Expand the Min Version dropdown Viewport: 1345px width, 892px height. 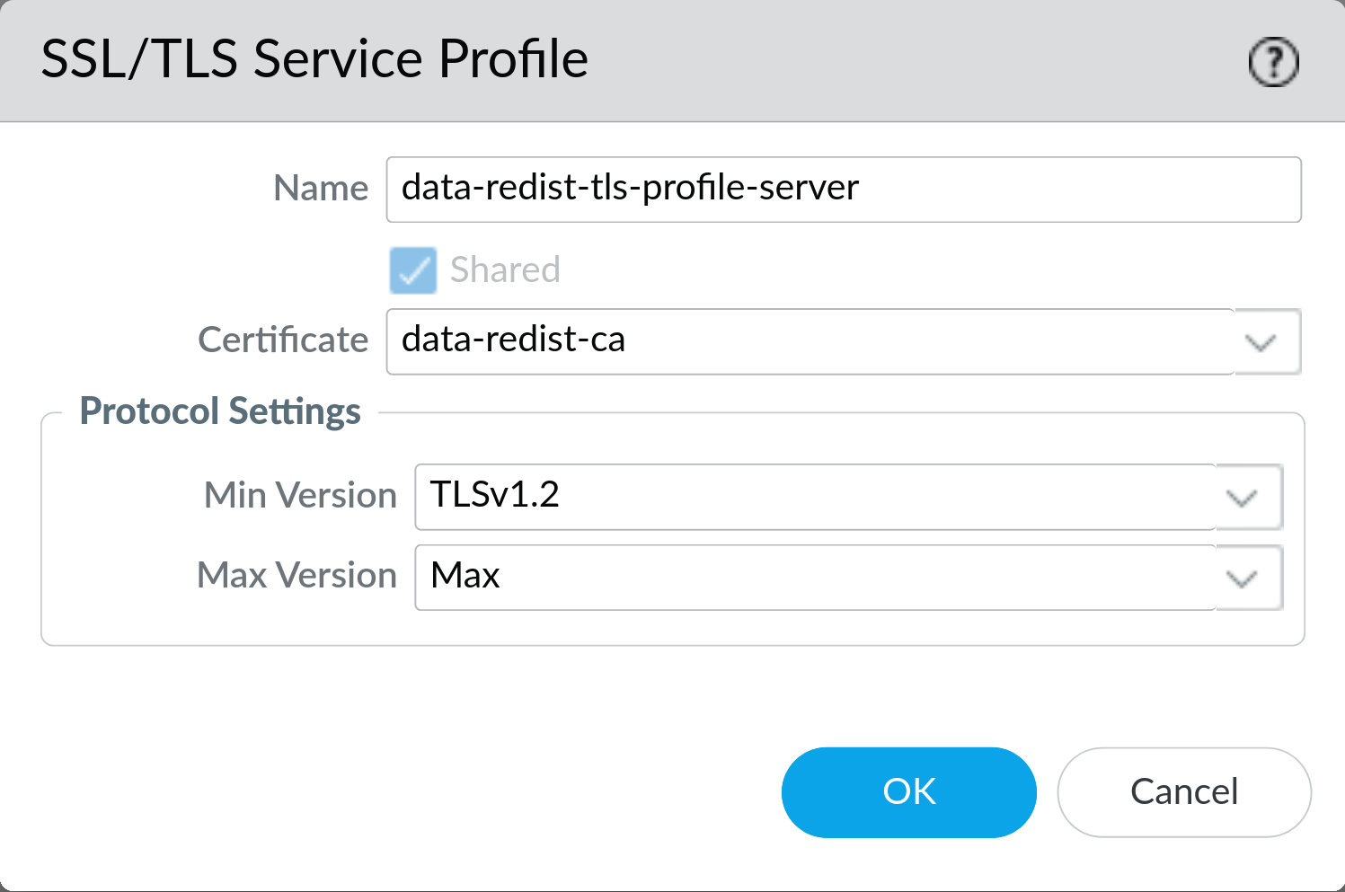point(1243,497)
